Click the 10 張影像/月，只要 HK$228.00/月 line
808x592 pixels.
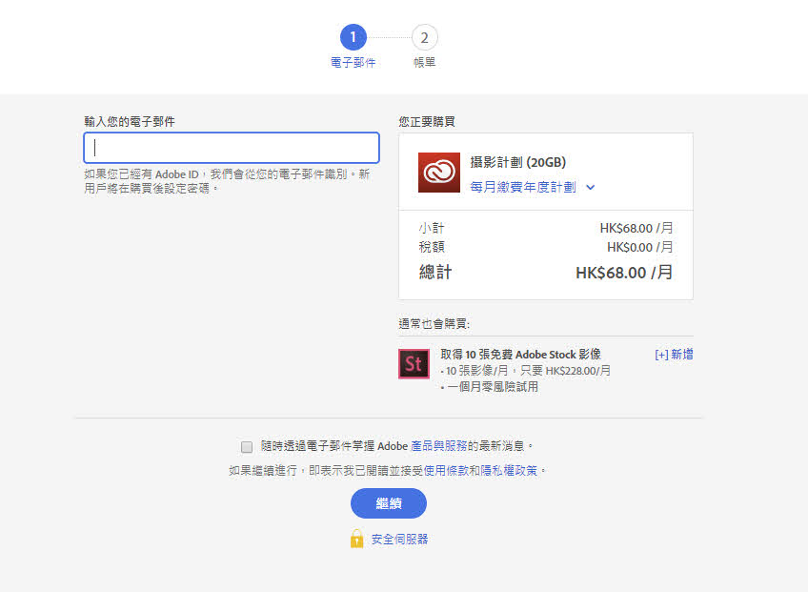point(528,371)
